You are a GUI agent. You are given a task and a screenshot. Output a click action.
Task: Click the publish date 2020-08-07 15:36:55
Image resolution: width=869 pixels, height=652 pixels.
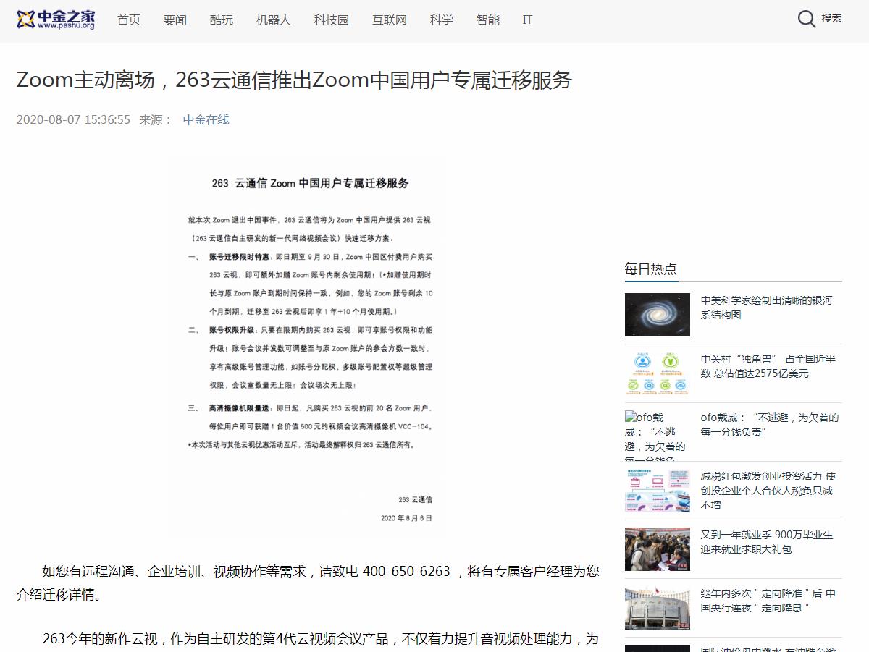pos(73,119)
